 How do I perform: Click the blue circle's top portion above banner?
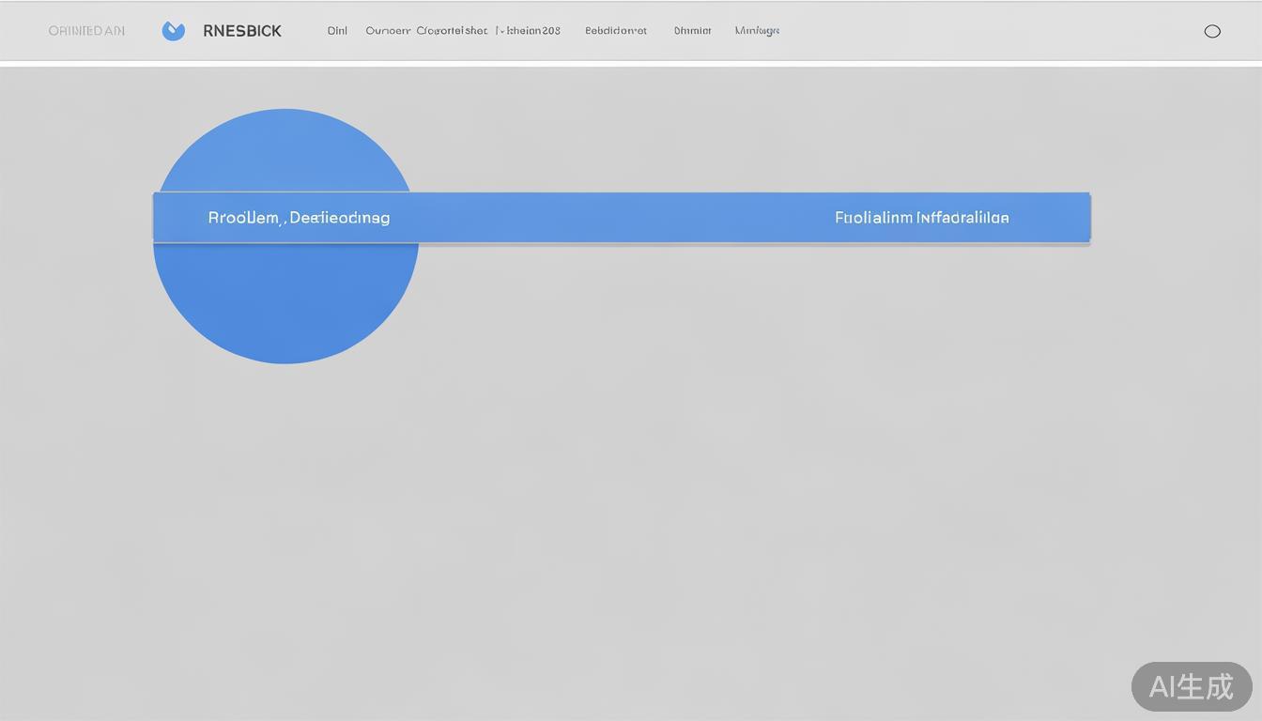tap(285, 150)
